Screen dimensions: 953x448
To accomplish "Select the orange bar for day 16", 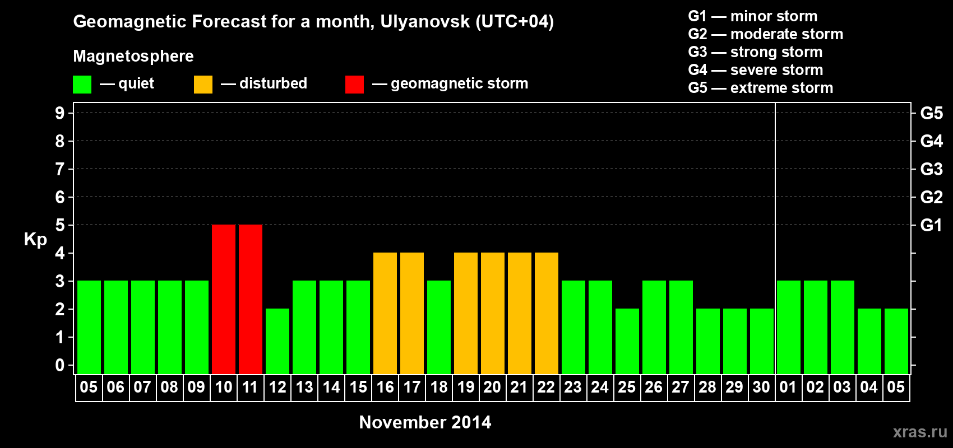I will coord(385,313).
